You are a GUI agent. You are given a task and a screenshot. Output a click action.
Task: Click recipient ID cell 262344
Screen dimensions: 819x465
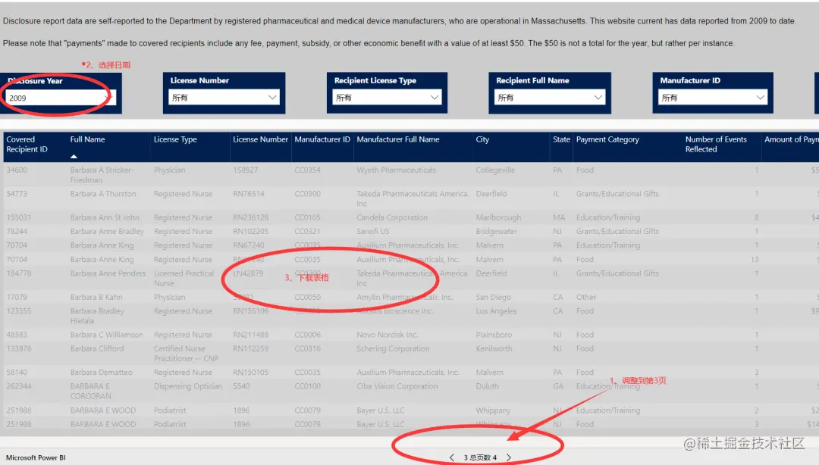coord(19,386)
